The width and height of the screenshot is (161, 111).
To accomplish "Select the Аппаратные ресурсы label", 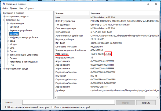I will (17, 17).
